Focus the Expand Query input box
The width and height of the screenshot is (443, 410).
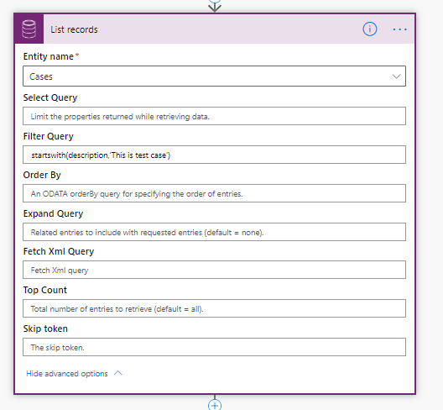(x=215, y=232)
